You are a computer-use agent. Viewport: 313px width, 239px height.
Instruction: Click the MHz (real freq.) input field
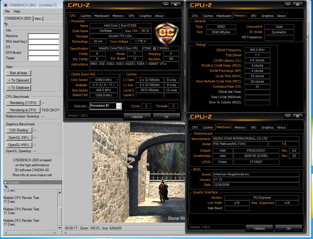point(44,41)
